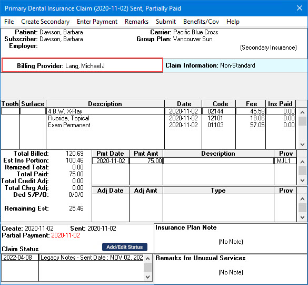Viewport: 308px width, 285px height.
Task: Open the File menu
Action: point(9,22)
